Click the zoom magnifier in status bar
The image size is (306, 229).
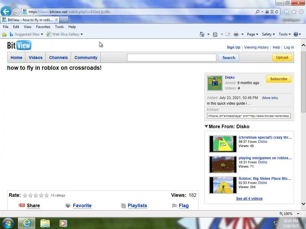(x=281, y=213)
